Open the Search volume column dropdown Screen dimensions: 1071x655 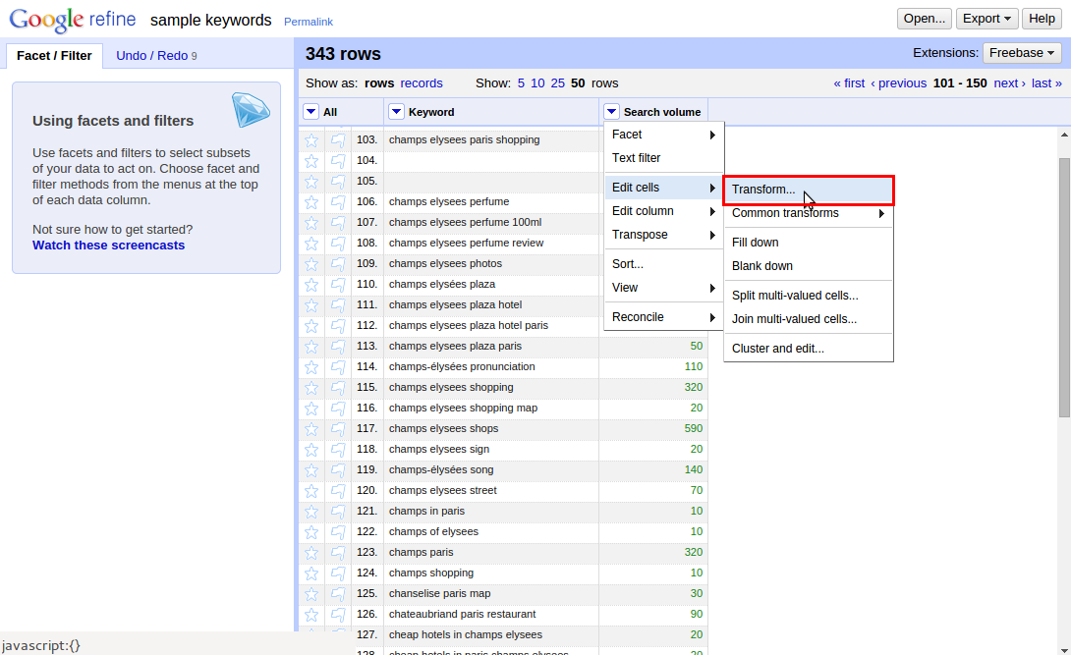click(611, 112)
